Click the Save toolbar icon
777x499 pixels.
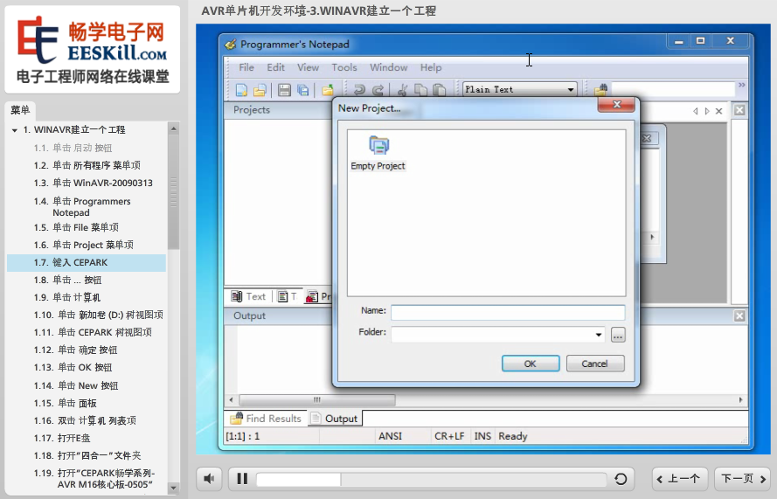pyautogui.click(x=284, y=90)
